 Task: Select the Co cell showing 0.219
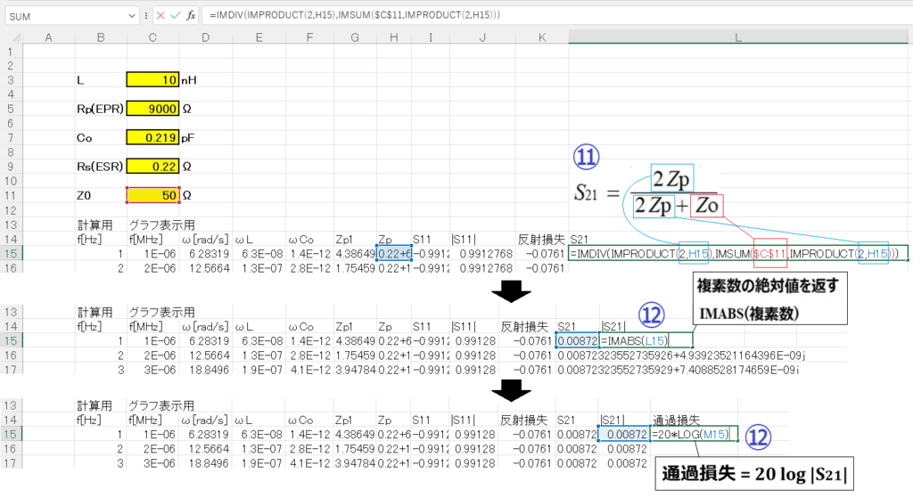153,137
